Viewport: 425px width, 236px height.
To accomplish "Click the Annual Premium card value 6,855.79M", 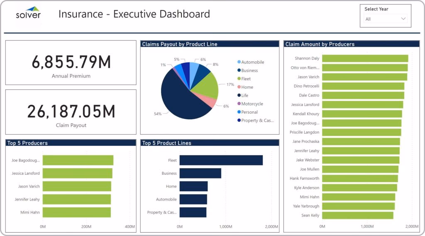I will click(71, 62).
